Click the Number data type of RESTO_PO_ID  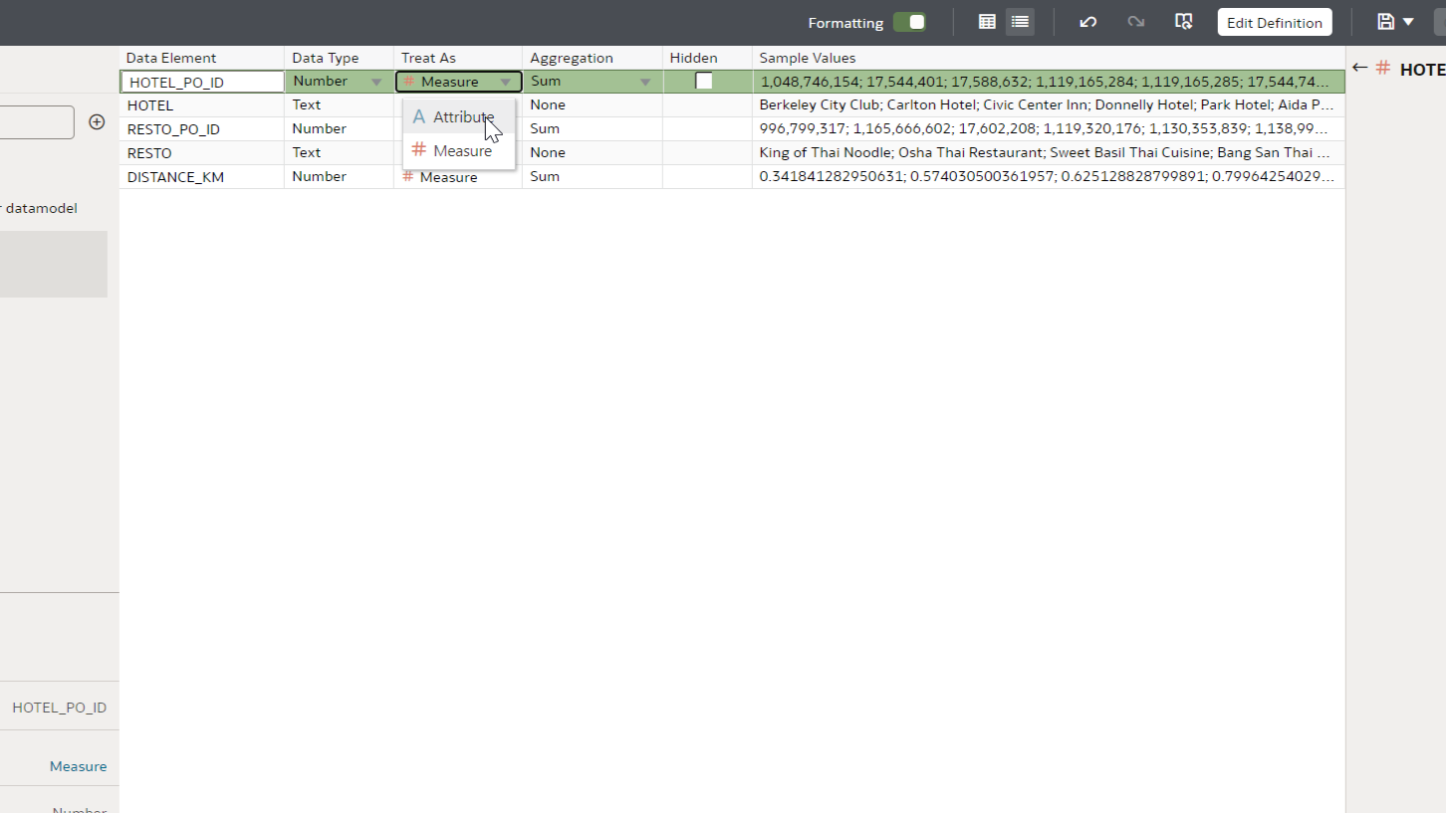point(319,128)
